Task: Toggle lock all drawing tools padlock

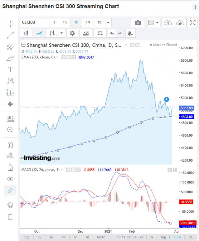Action: coord(10,167)
